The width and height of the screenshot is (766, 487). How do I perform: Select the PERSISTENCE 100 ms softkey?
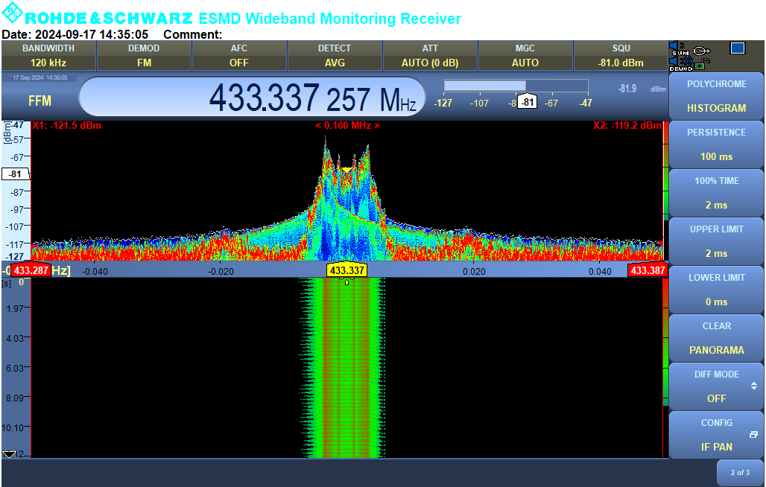pyautogui.click(x=716, y=144)
